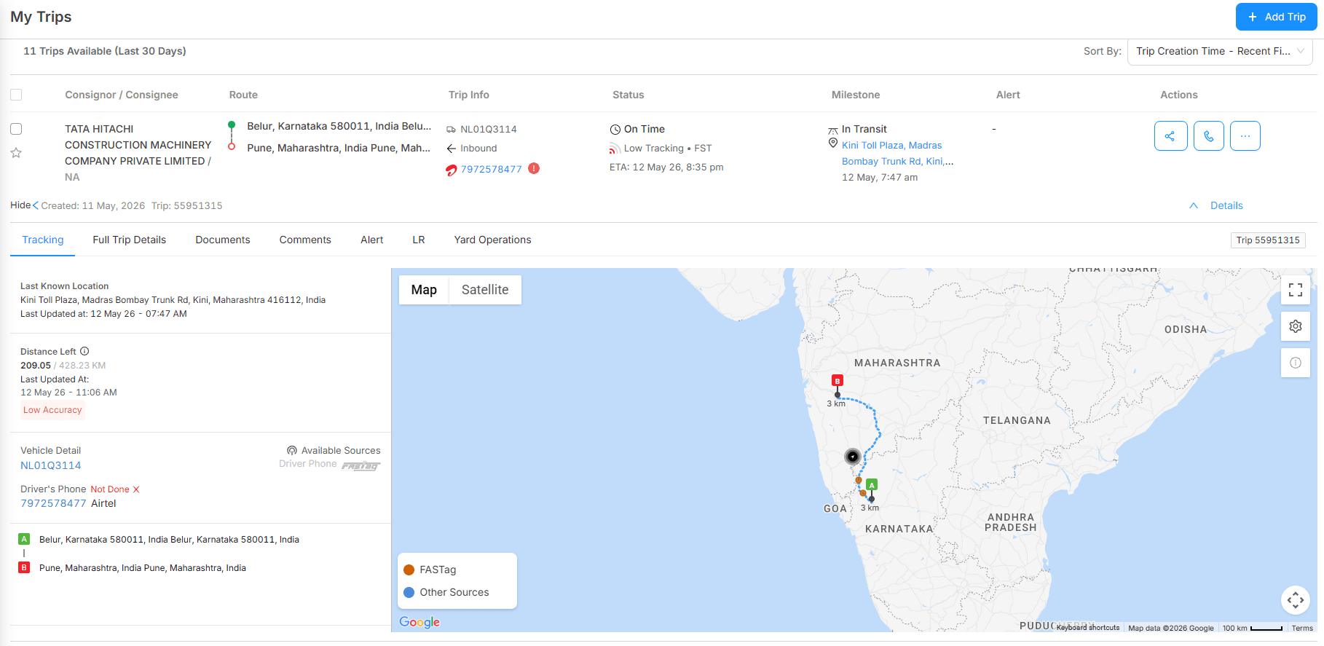Click the share trip icon button
Viewport: 1324px width, 646px height.
tap(1170, 136)
